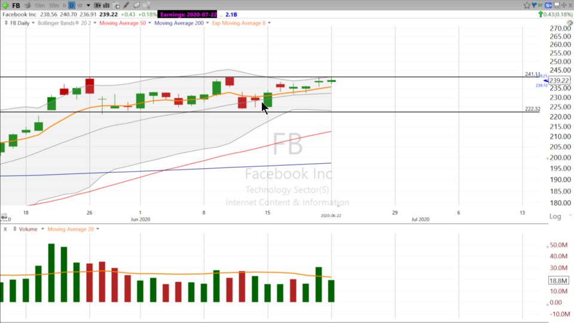Image resolution: width=574 pixels, height=323 pixels.
Task: Switch to the 30m timeframe
Action: [54, 5]
